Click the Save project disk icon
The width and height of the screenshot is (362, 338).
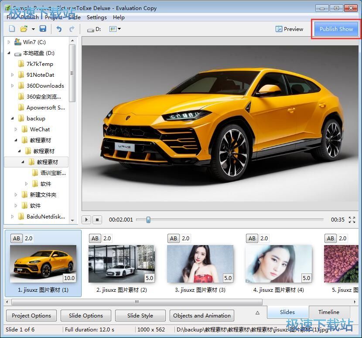coord(43,29)
